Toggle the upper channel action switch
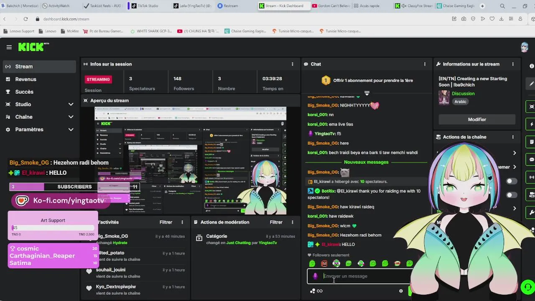The height and width of the screenshot is (301, 535). [511, 181]
